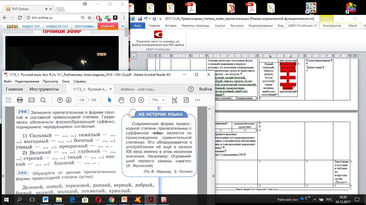Click the Redo icon in Word title bar
This screenshot has height=205, width=366.
(154, 19)
